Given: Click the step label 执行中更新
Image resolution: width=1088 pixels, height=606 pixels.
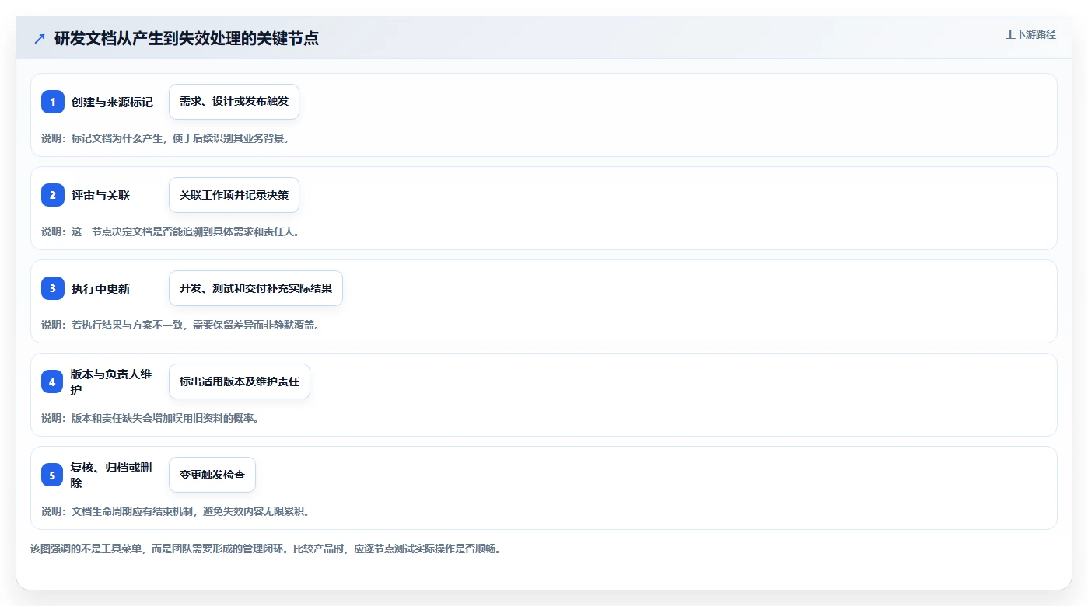Looking at the screenshot, I should tap(101, 288).
